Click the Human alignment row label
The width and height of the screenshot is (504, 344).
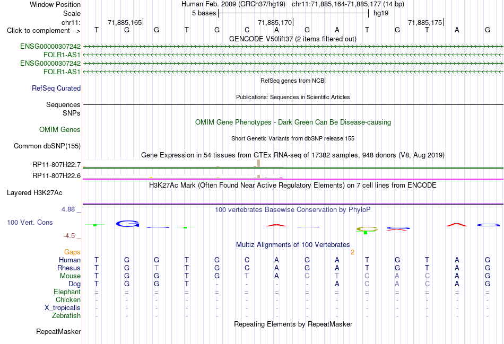pyautogui.click(x=69, y=260)
